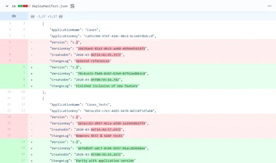Click added "Version": "1.3" on line 14
276x163 pixels.
pyautogui.click(x=66, y=142)
